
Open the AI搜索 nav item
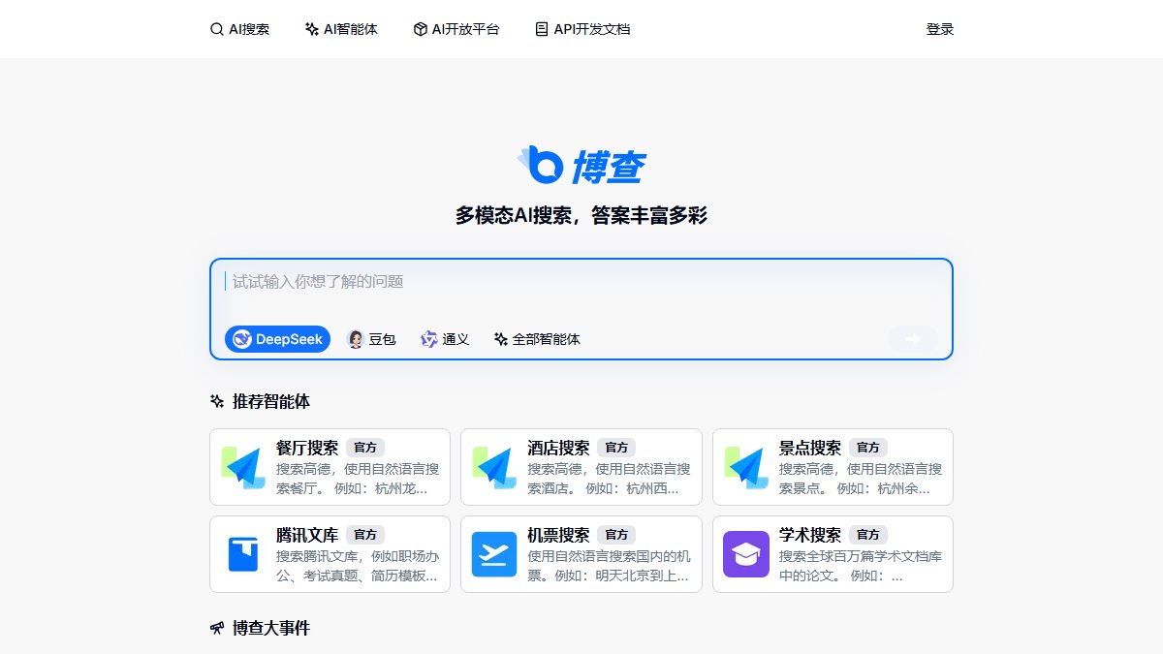239,29
